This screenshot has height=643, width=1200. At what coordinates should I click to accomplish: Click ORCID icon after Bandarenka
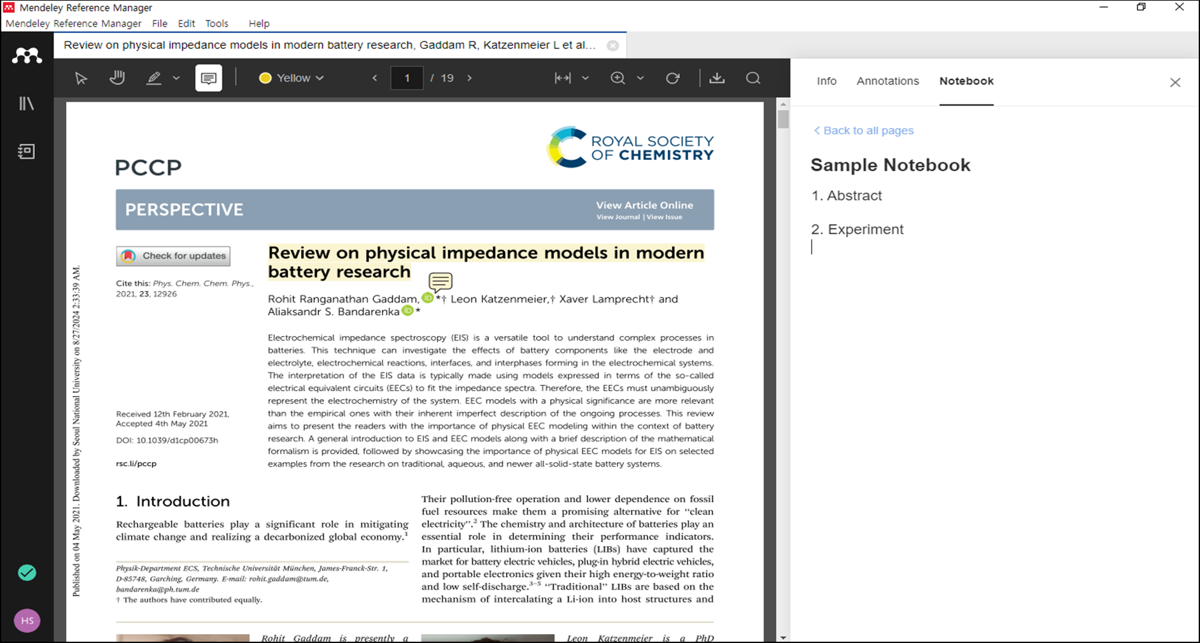[x=407, y=311]
